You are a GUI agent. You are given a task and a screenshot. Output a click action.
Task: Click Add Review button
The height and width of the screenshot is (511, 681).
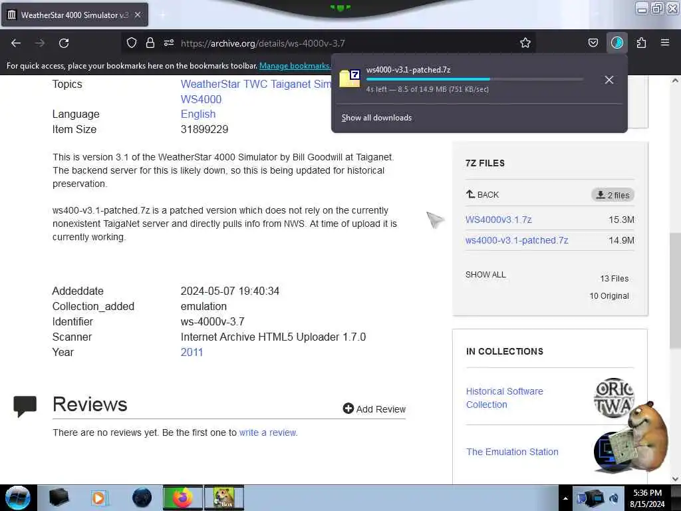(x=374, y=409)
